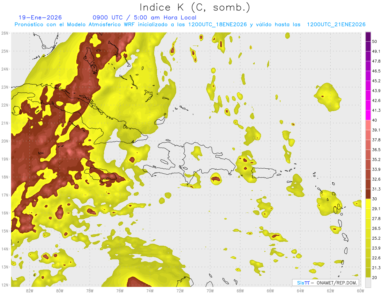Click the colorbar value "49.1"

[x=376, y=51]
